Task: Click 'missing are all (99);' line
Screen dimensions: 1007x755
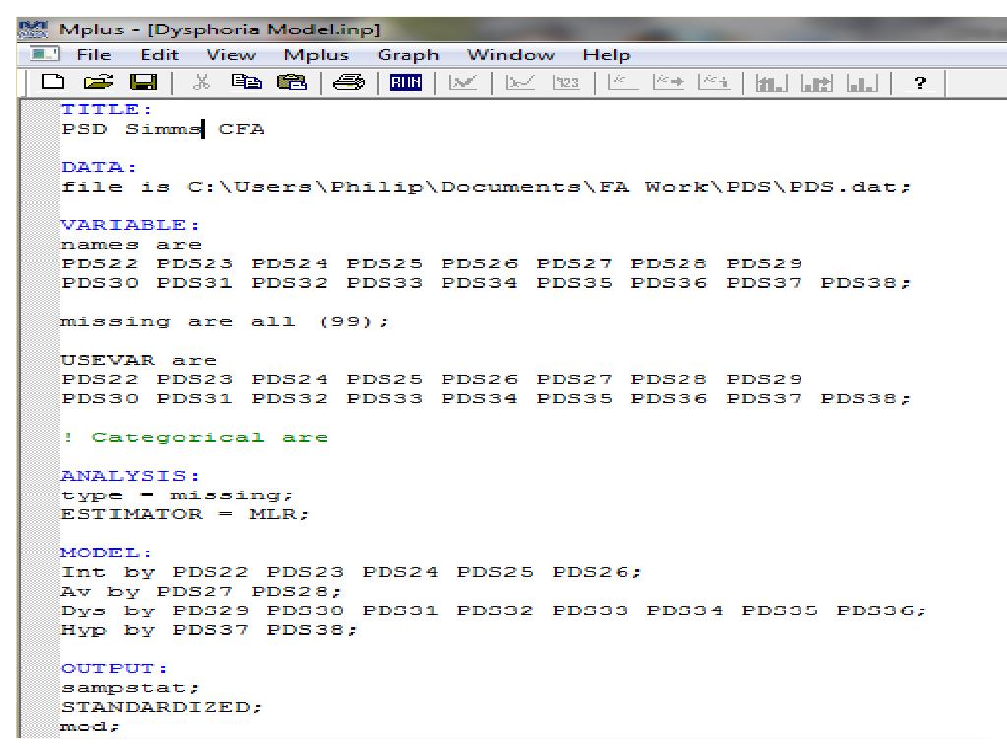Action: click(x=225, y=321)
